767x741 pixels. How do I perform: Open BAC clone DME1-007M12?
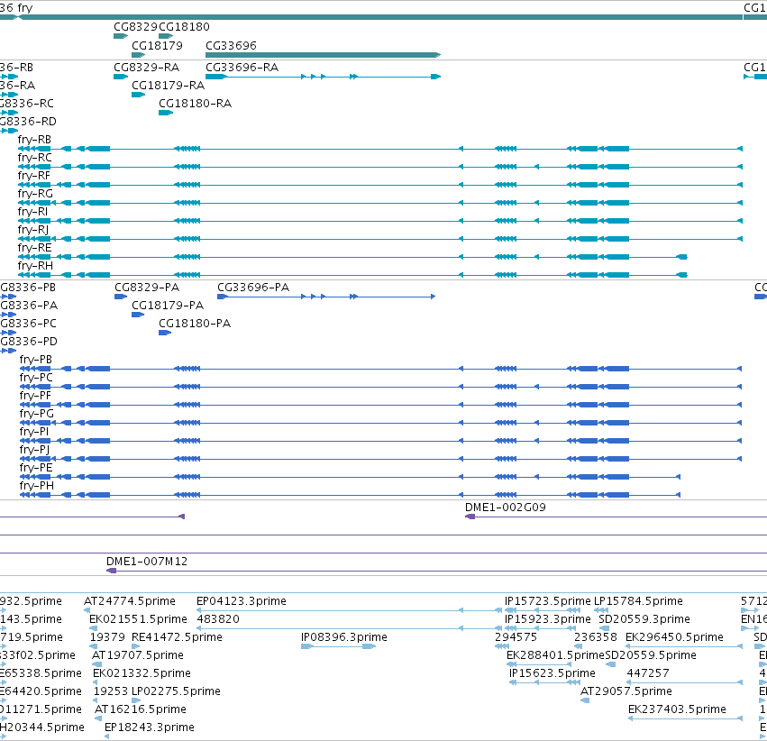click(x=147, y=562)
